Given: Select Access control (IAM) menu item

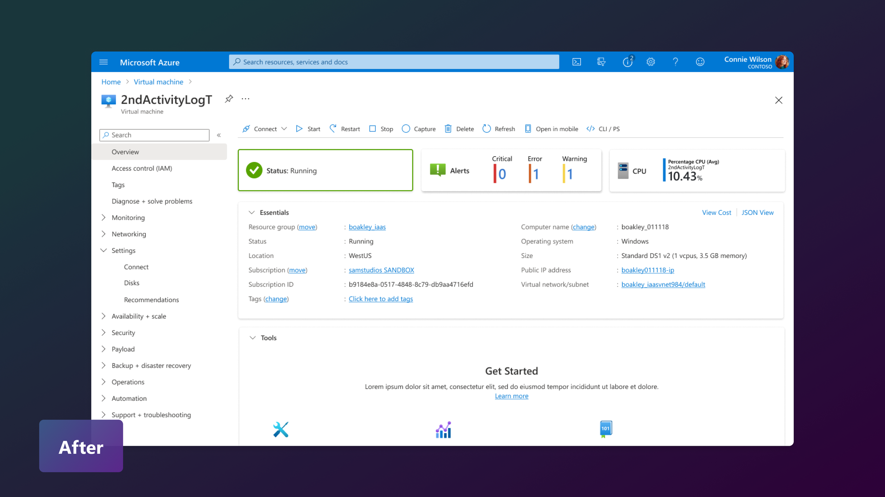Looking at the screenshot, I should [142, 168].
